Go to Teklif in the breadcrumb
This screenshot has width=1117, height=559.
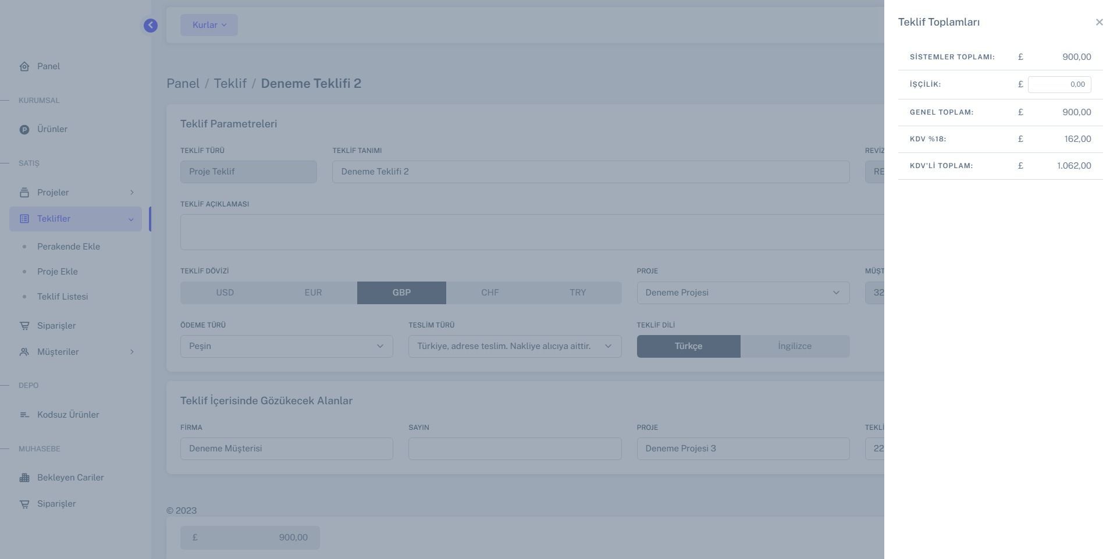(x=230, y=83)
